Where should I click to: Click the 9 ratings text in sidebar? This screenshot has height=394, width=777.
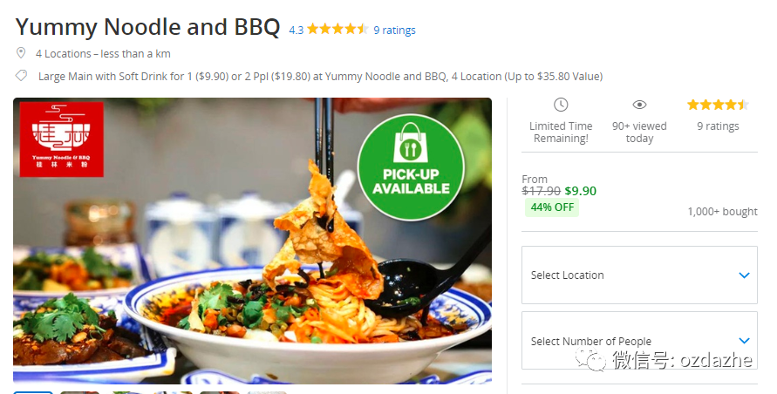[718, 126]
